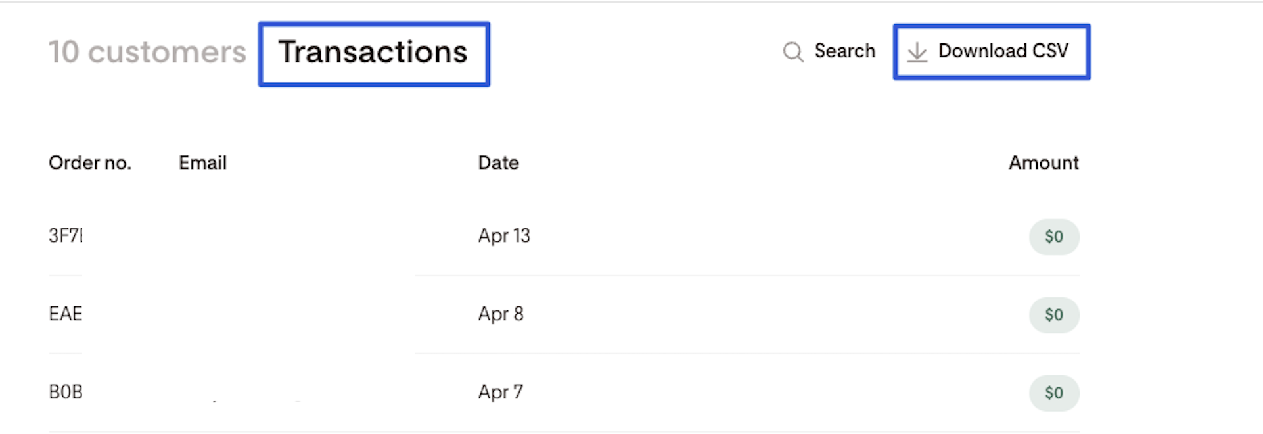Click the Apr 8 date cell
Image resolution: width=1263 pixels, height=434 pixels.
[501, 314]
